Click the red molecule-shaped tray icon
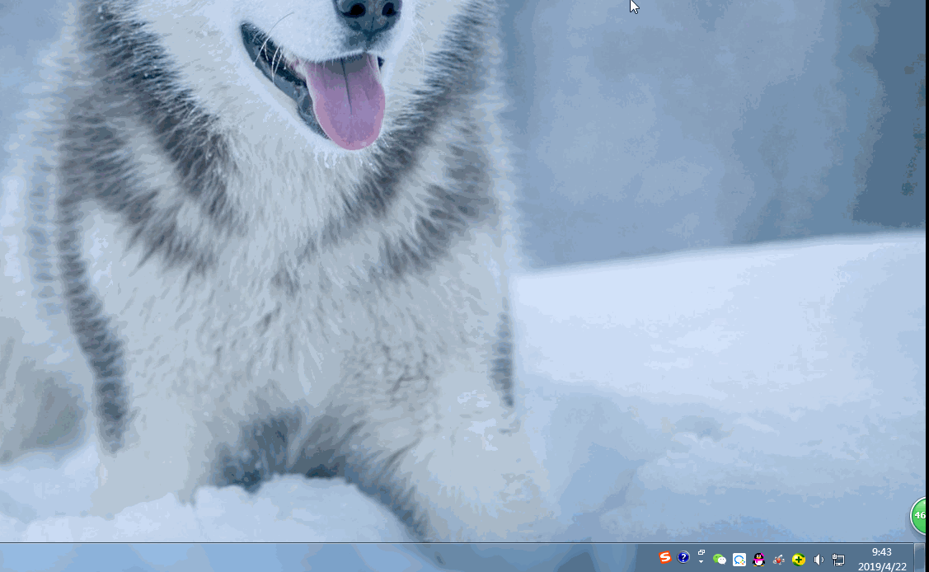Viewport: 929px width, 572px height. [x=779, y=560]
